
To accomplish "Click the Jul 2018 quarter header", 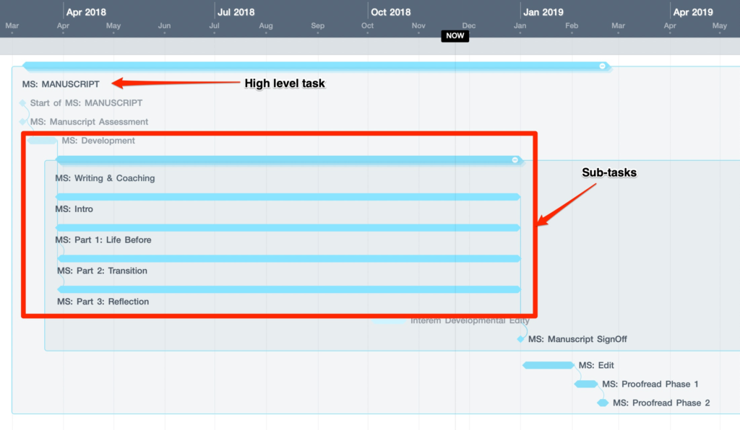I will [x=236, y=12].
